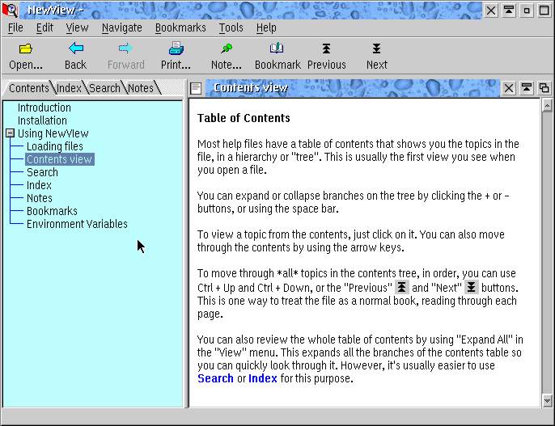
Task: Click the Open... folder toolbar icon
Action: pos(26,49)
